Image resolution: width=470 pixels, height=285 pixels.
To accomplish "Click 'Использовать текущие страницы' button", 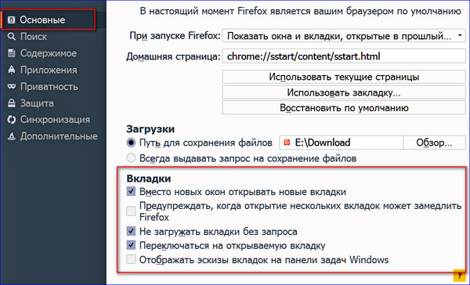I will (x=344, y=77).
